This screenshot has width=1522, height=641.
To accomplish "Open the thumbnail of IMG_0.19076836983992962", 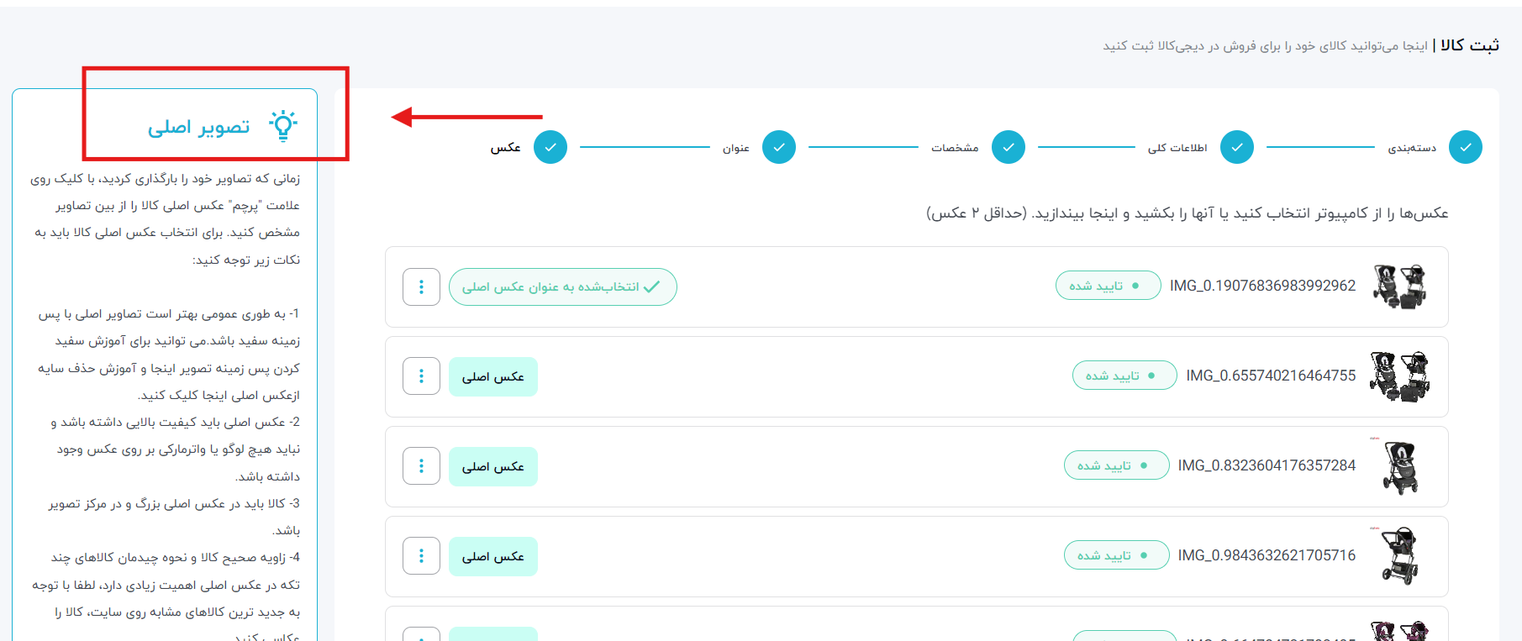I will coord(1399,286).
